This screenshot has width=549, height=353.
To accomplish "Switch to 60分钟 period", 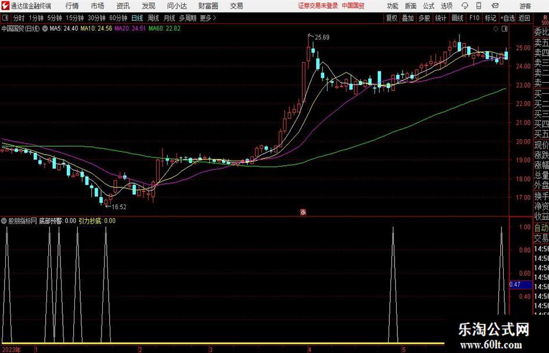I will [118, 18].
